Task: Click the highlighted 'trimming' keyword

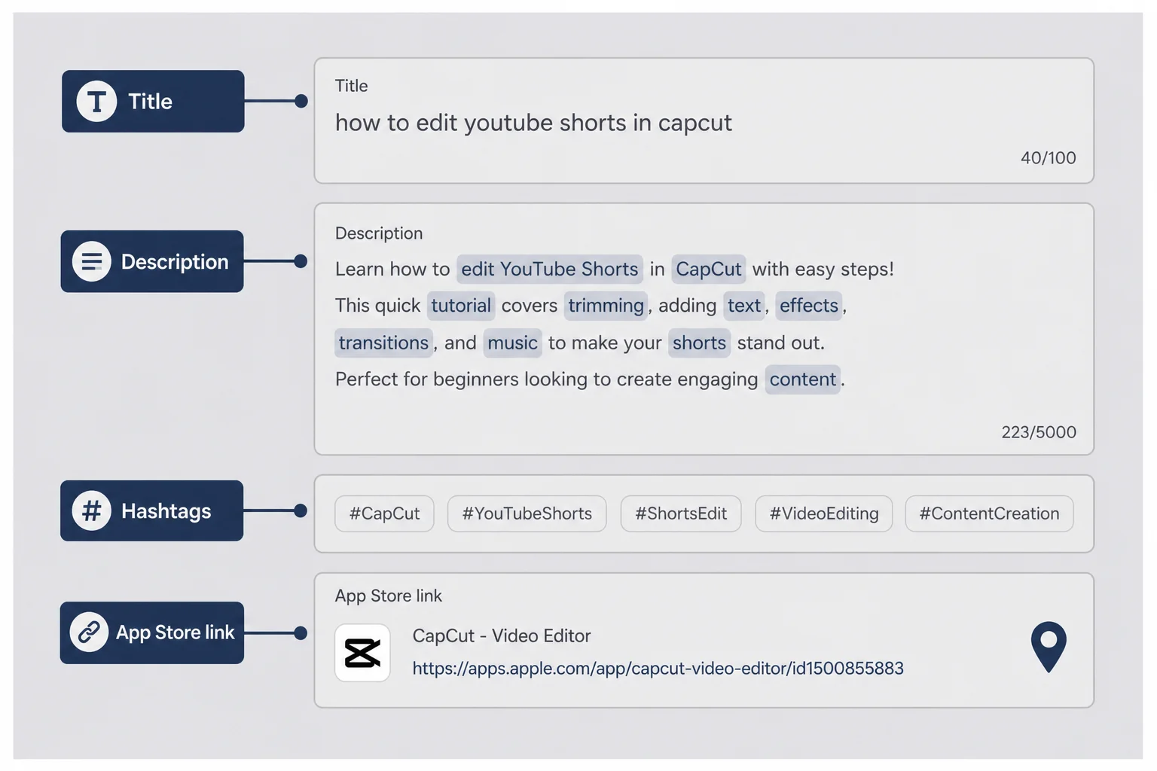Action: click(606, 306)
